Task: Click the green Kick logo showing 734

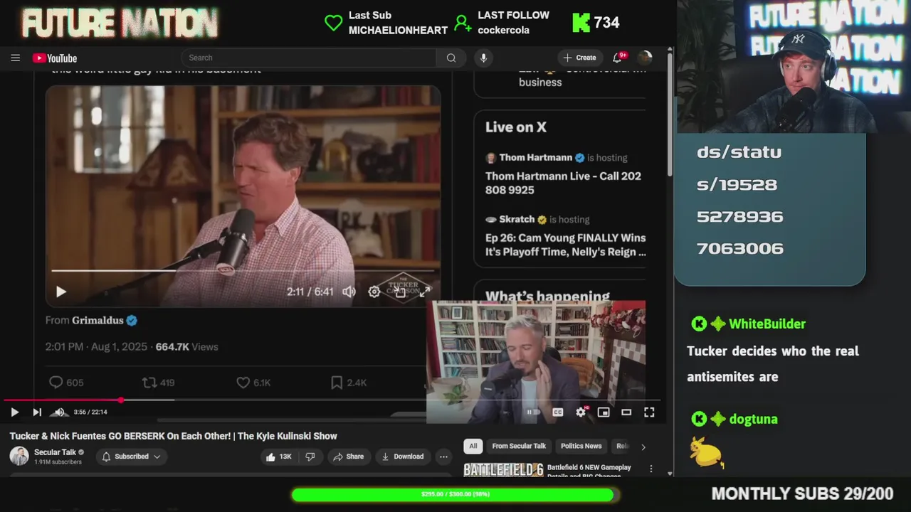Action: (581, 23)
